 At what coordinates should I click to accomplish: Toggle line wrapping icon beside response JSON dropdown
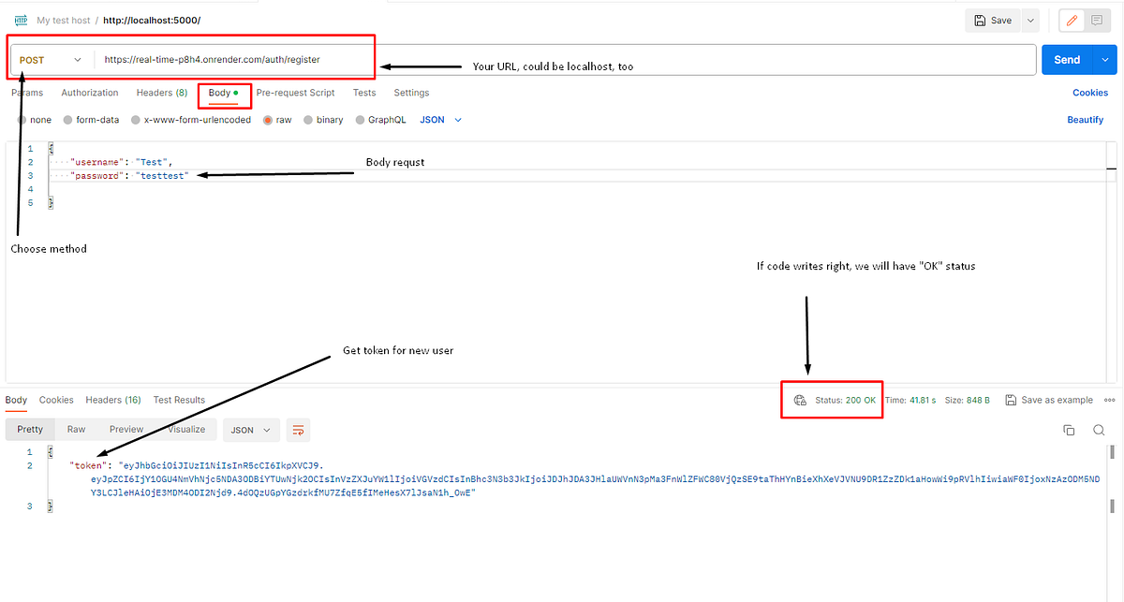tap(298, 430)
